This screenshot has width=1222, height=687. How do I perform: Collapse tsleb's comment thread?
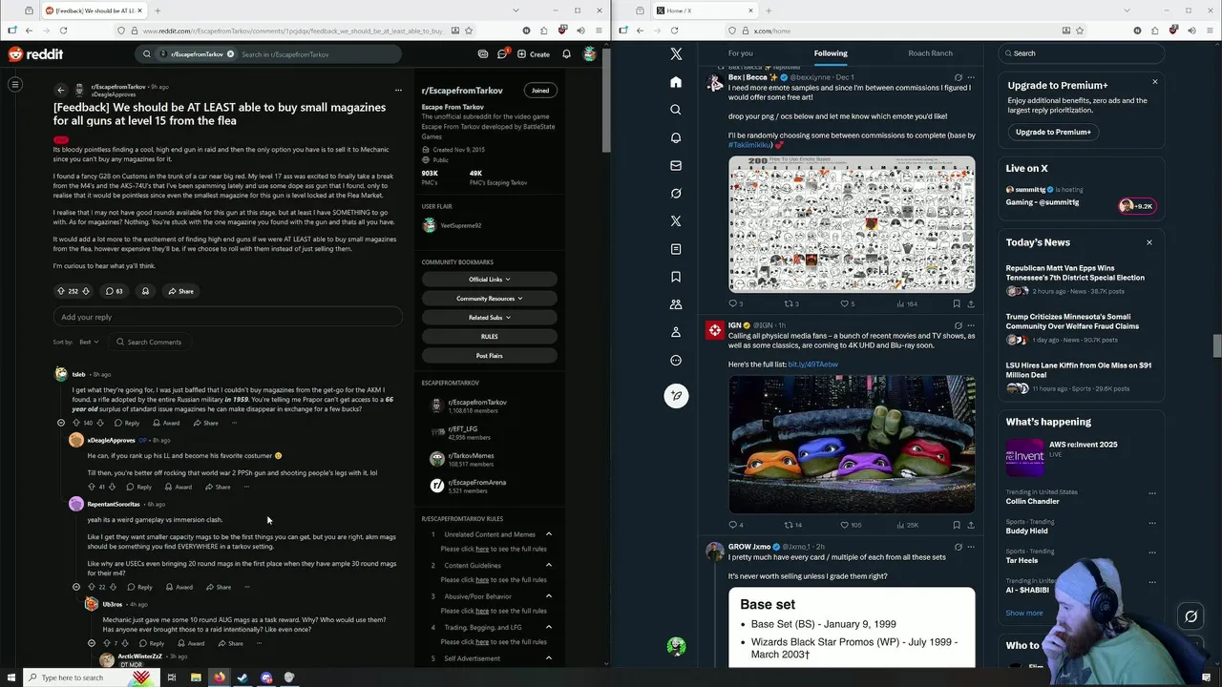pos(61,423)
